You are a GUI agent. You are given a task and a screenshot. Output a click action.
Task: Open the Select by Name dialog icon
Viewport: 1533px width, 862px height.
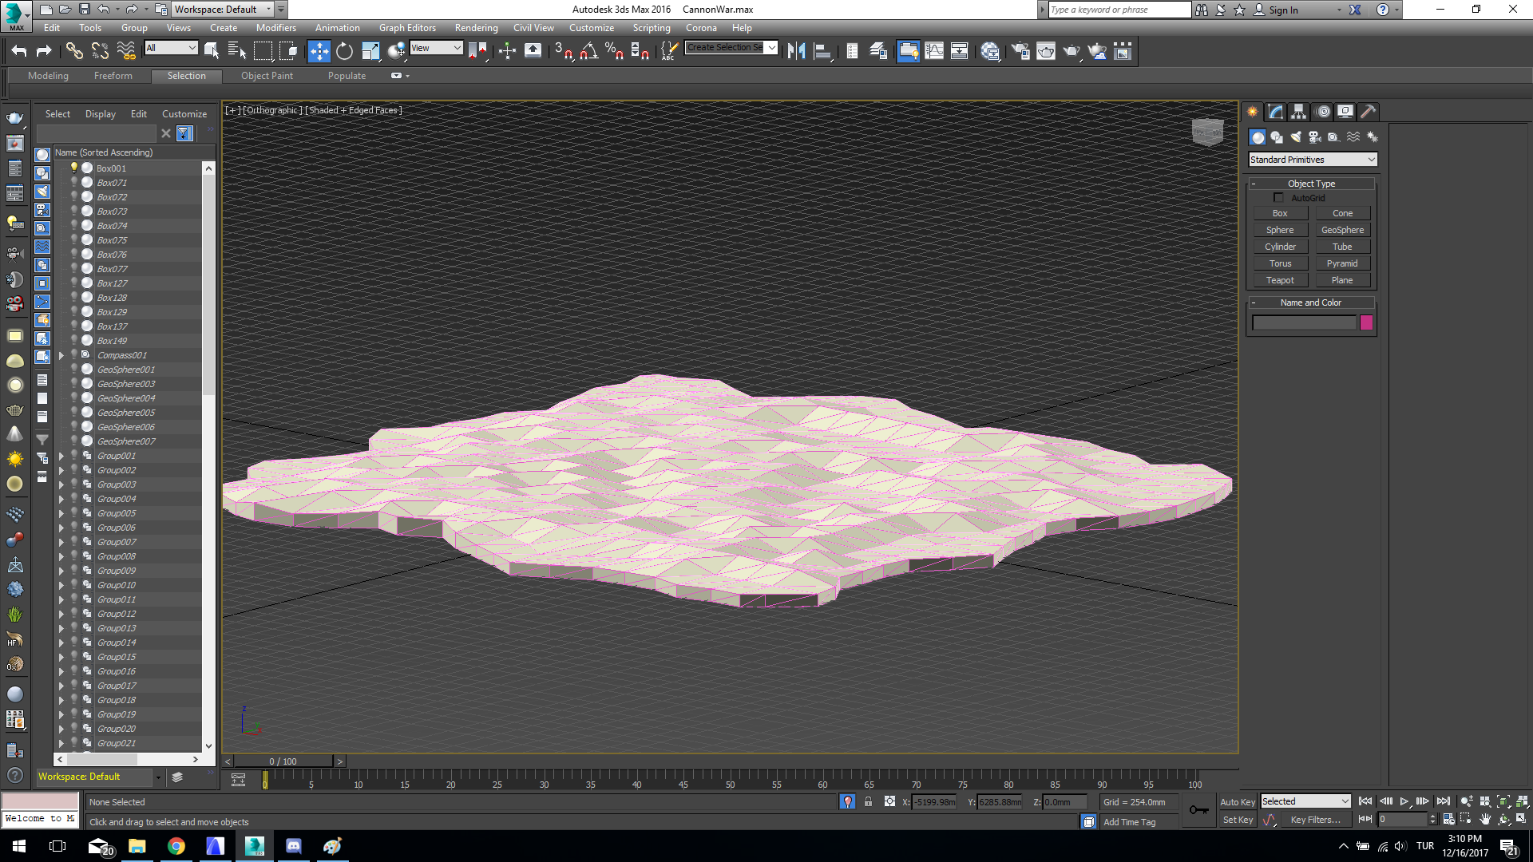(x=237, y=51)
